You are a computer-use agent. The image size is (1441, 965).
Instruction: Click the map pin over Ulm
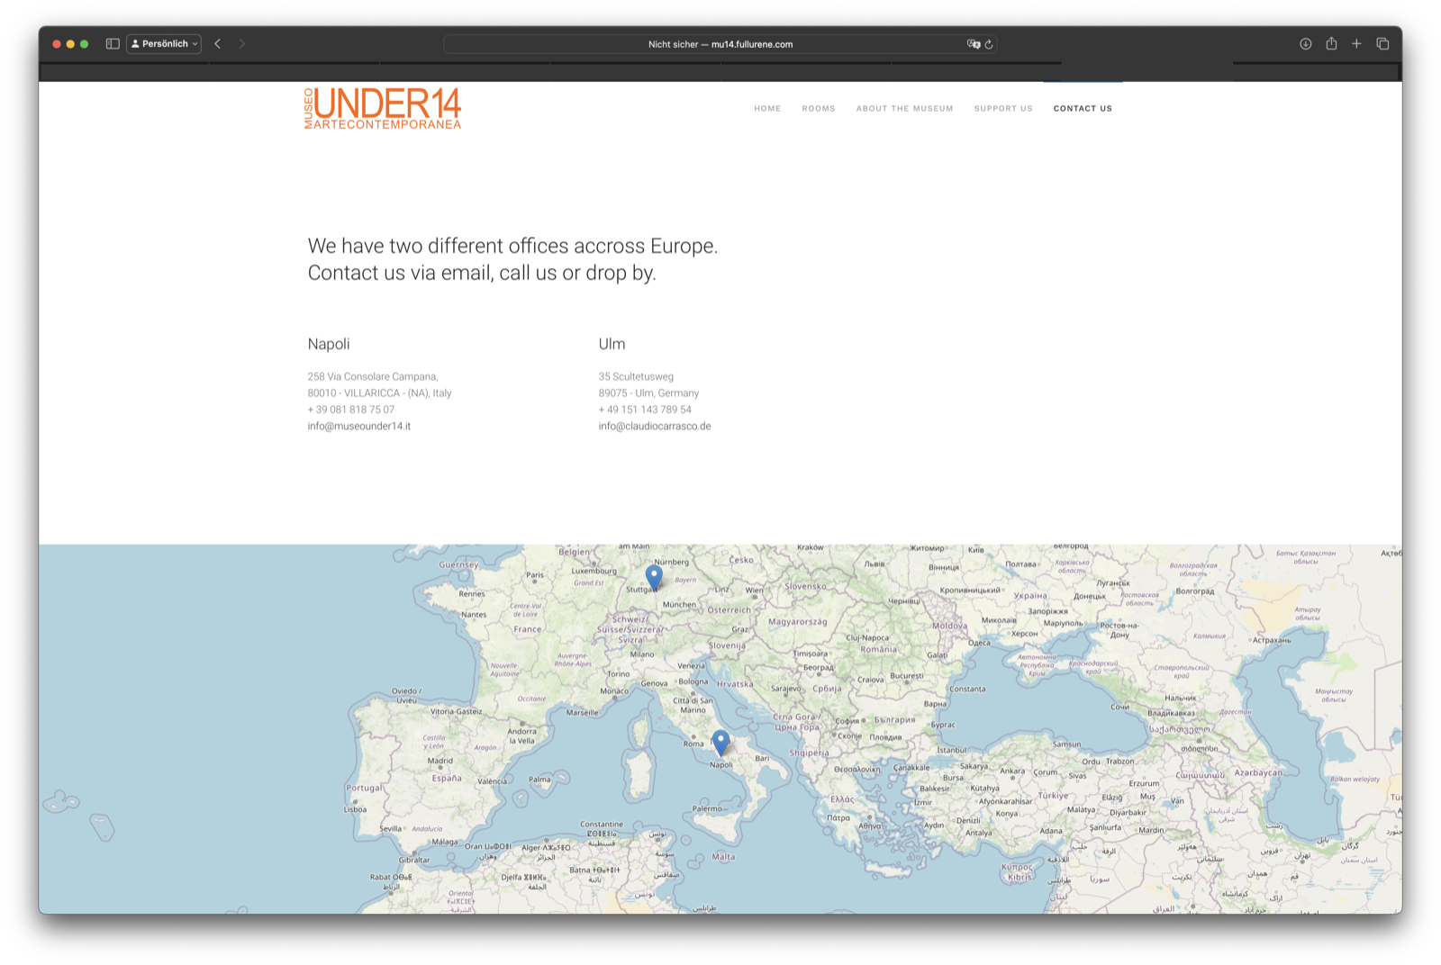[x=654, y=576]
